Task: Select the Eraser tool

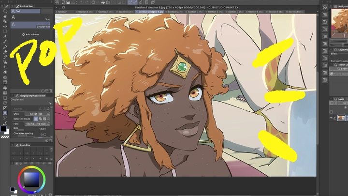Action: (5, 72)
